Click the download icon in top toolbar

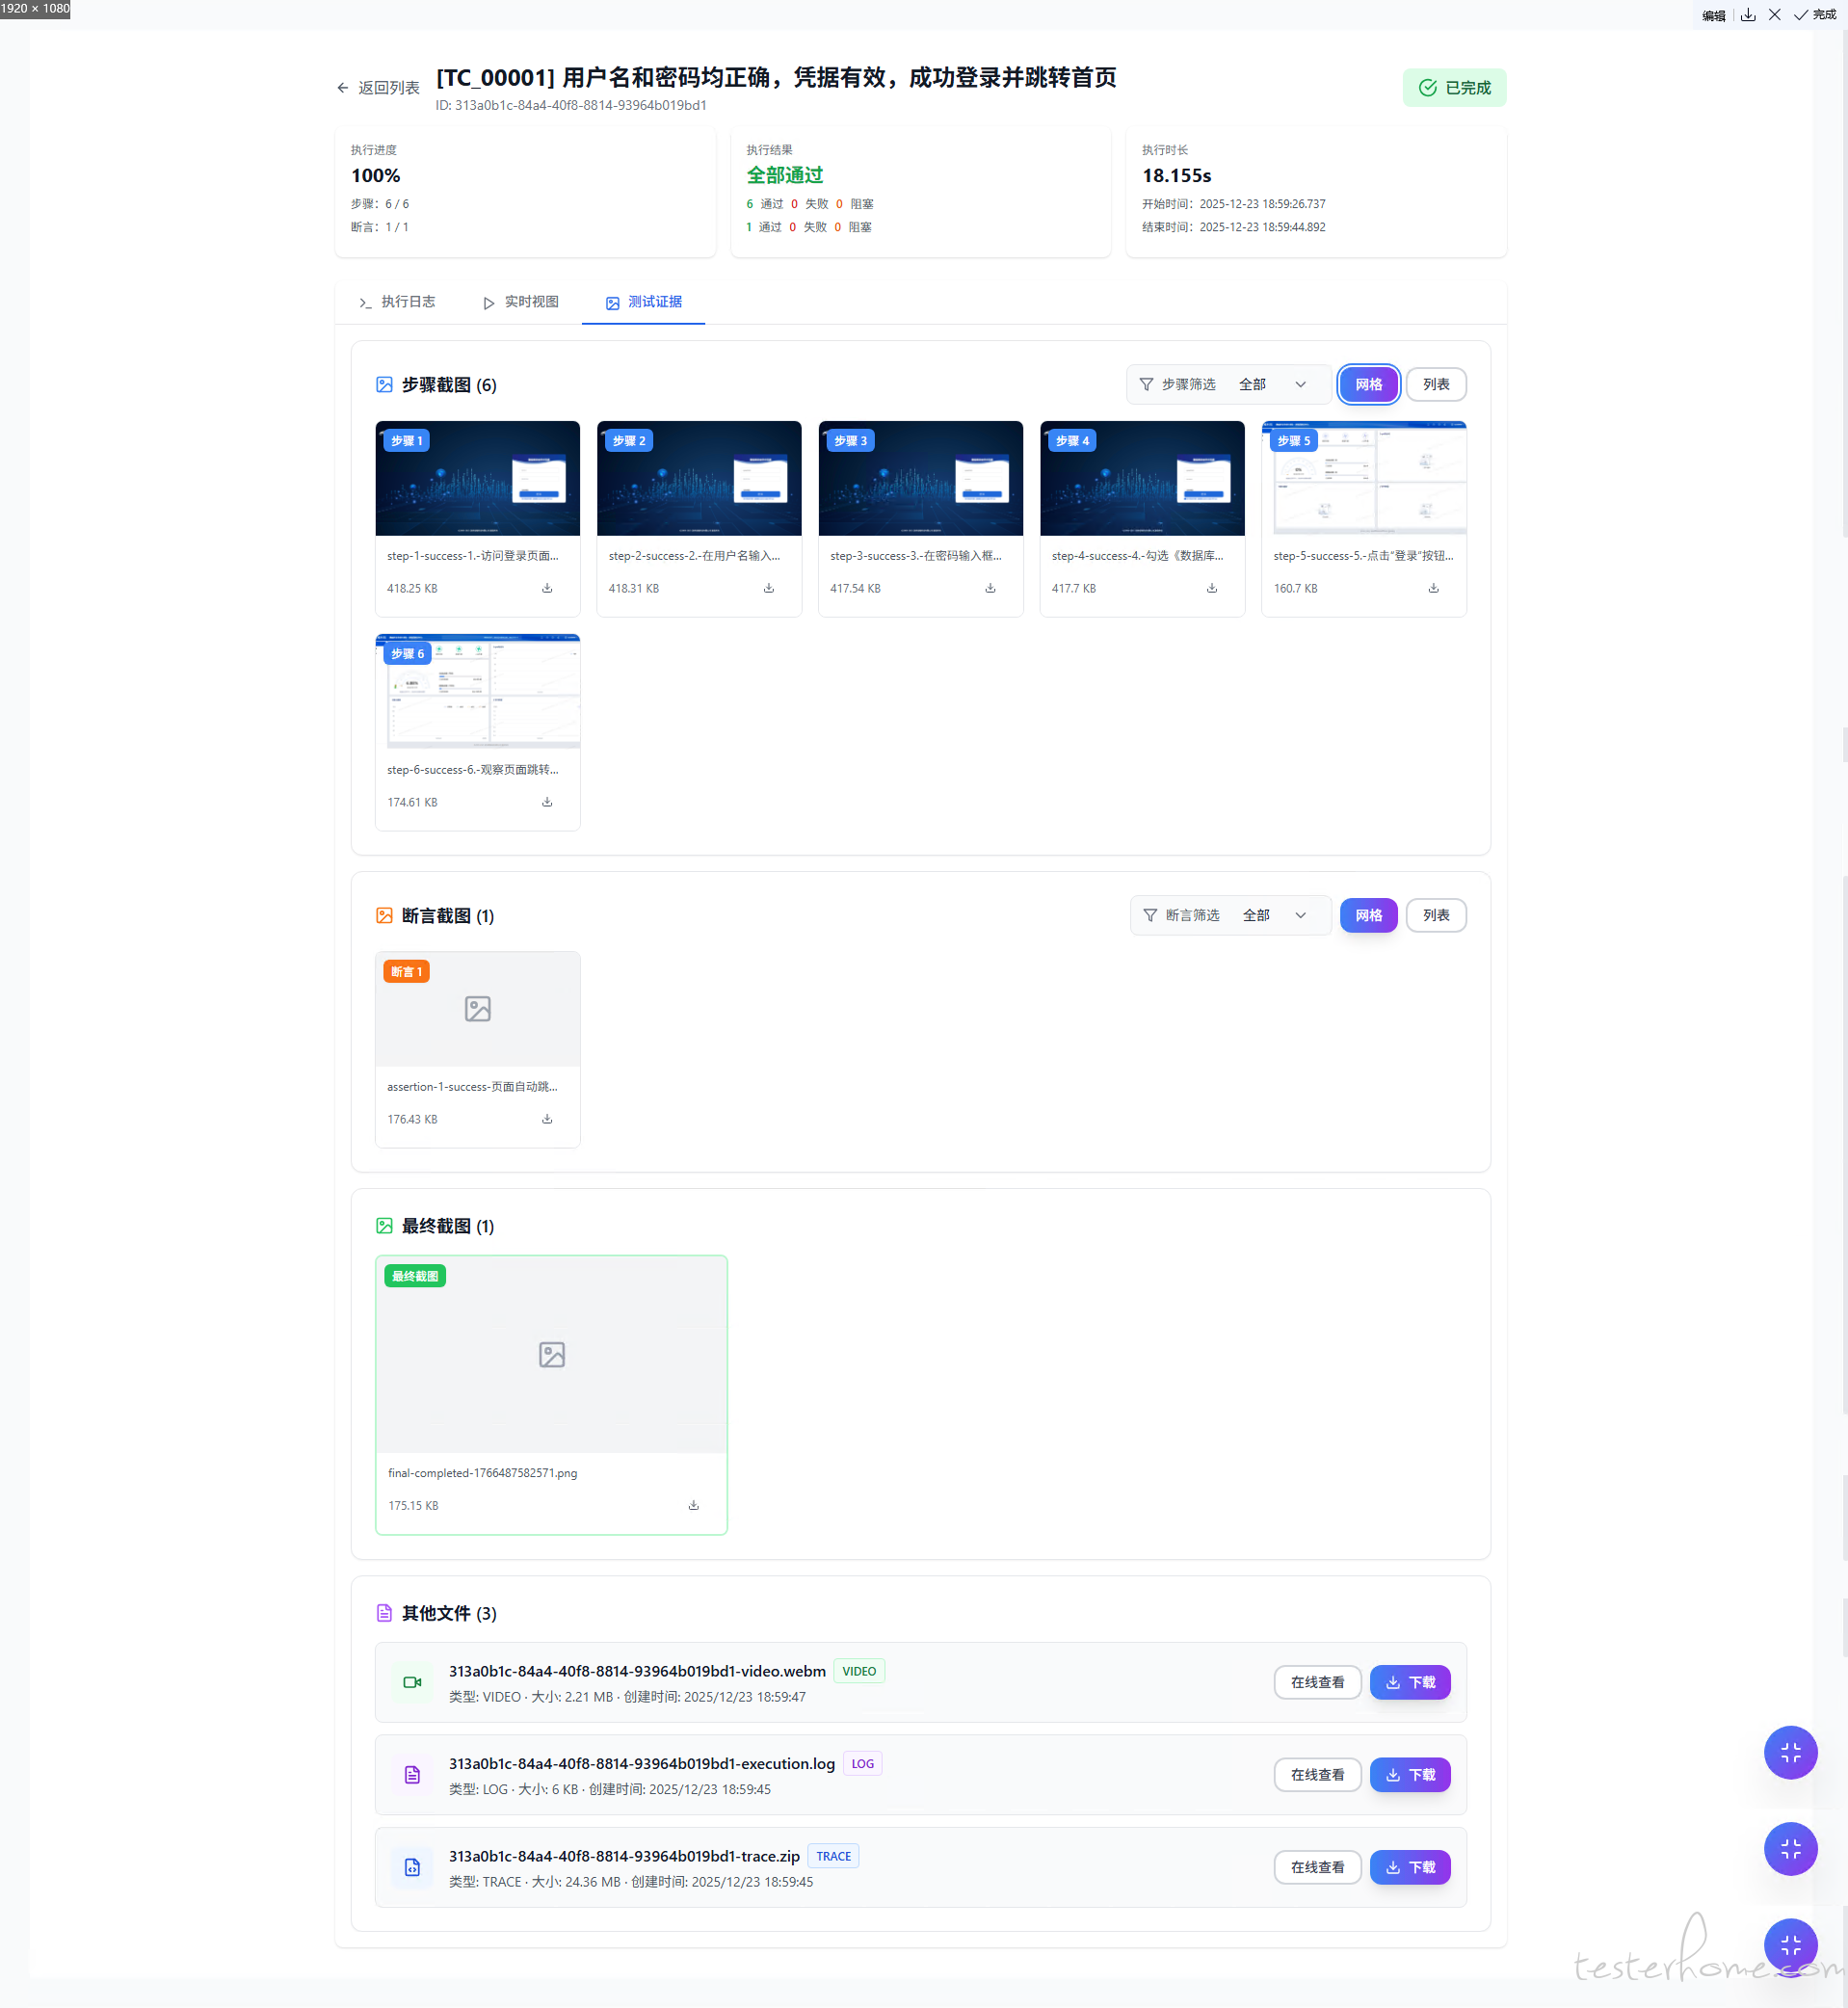(1748, 15)
